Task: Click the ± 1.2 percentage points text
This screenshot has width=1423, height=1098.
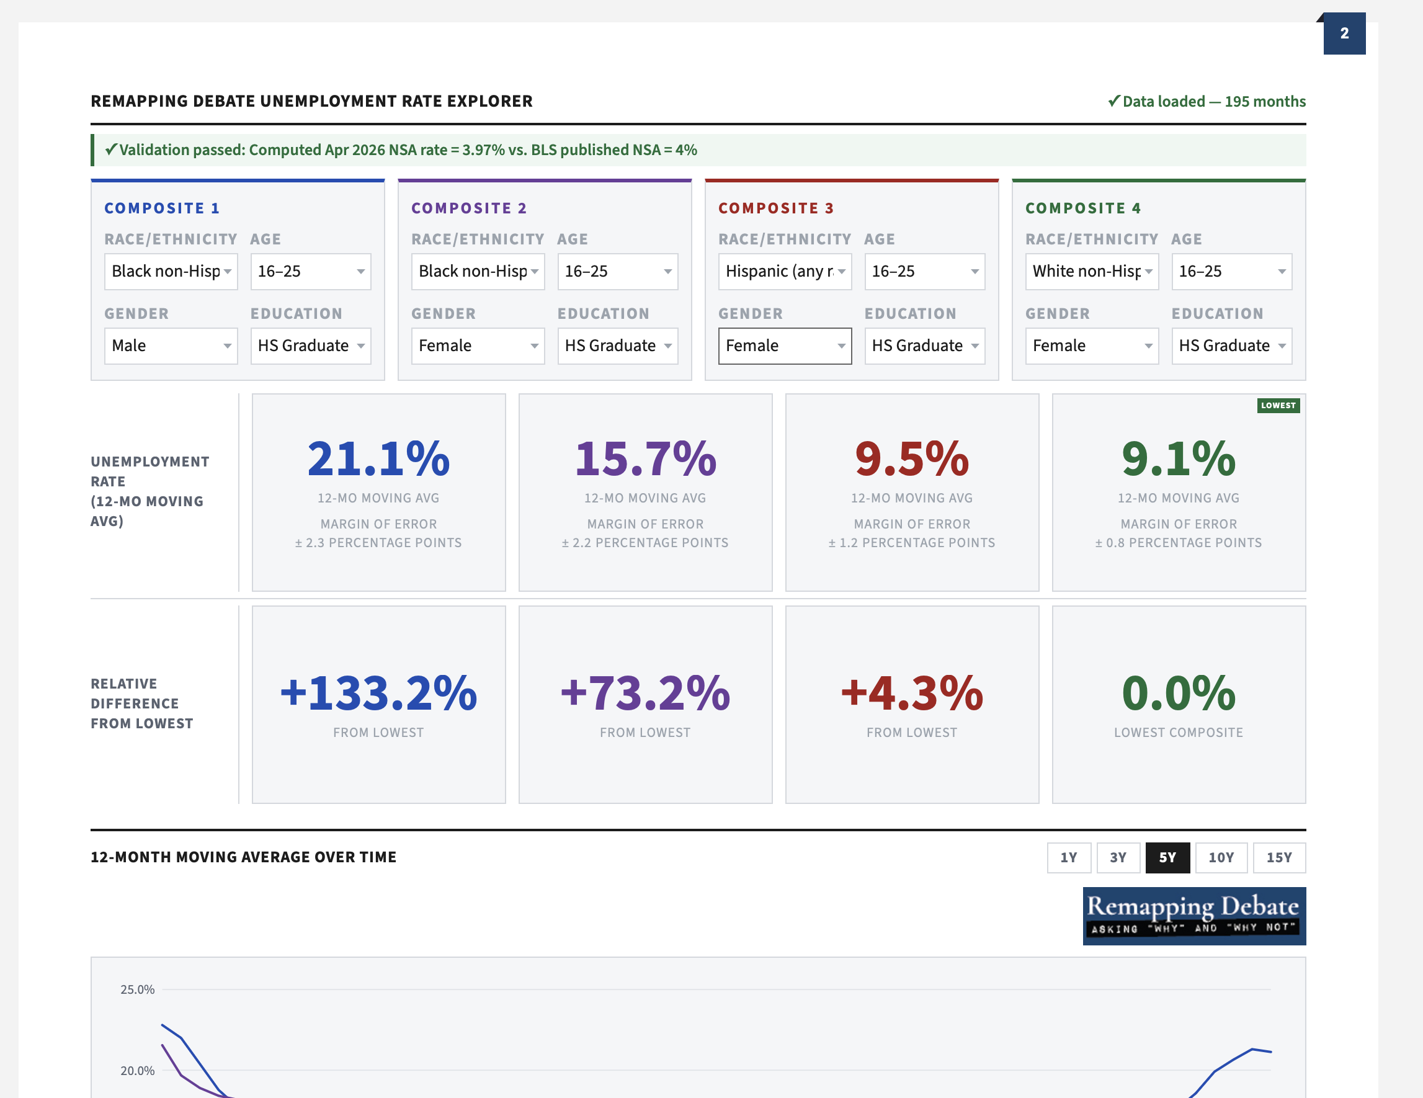Action: (911, 543)
